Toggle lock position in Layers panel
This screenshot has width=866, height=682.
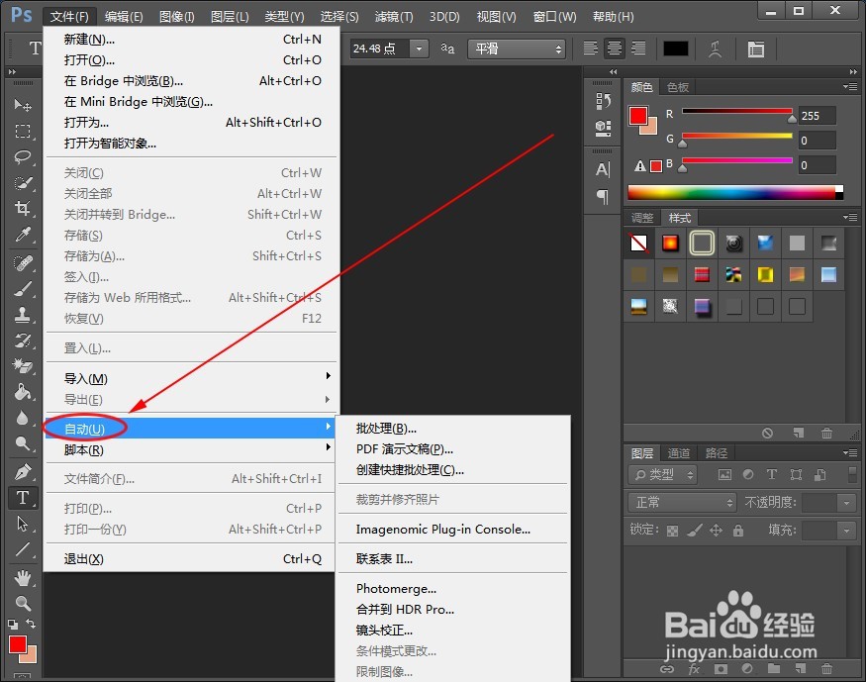point(716,531)
